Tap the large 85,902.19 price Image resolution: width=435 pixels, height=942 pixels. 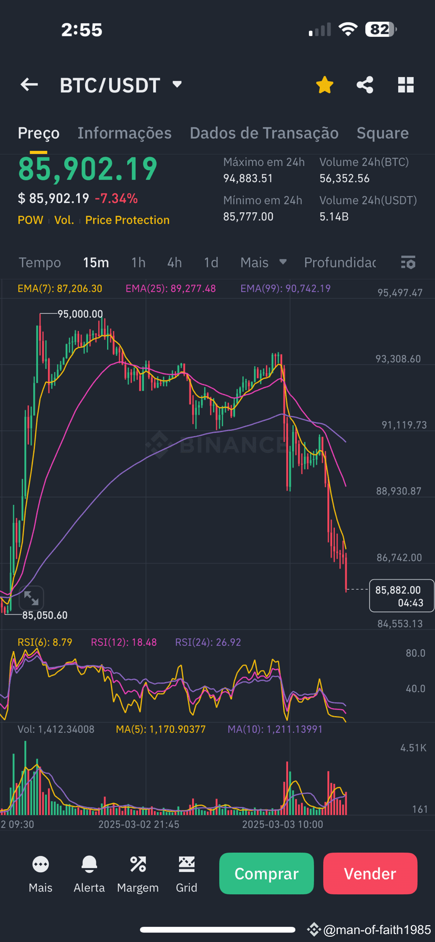(88, 169)
